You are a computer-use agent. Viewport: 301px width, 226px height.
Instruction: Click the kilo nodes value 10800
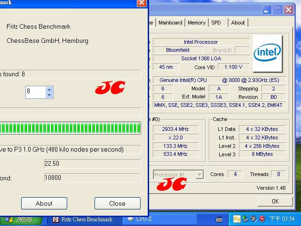tap(92, 178)
